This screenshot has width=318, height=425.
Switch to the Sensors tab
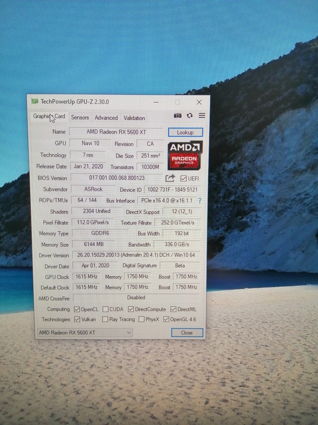[80, 117]
